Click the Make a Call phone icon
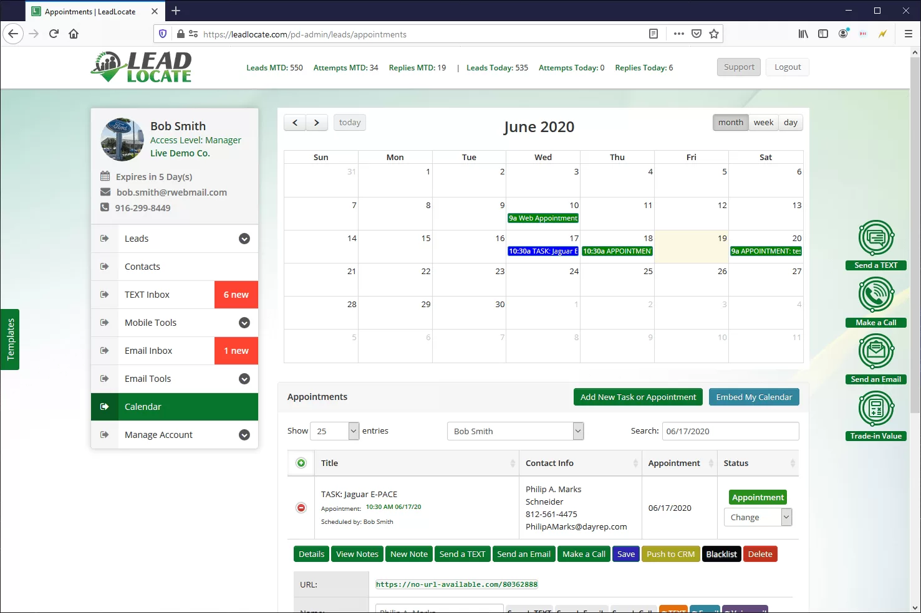 tap(876, 295)
